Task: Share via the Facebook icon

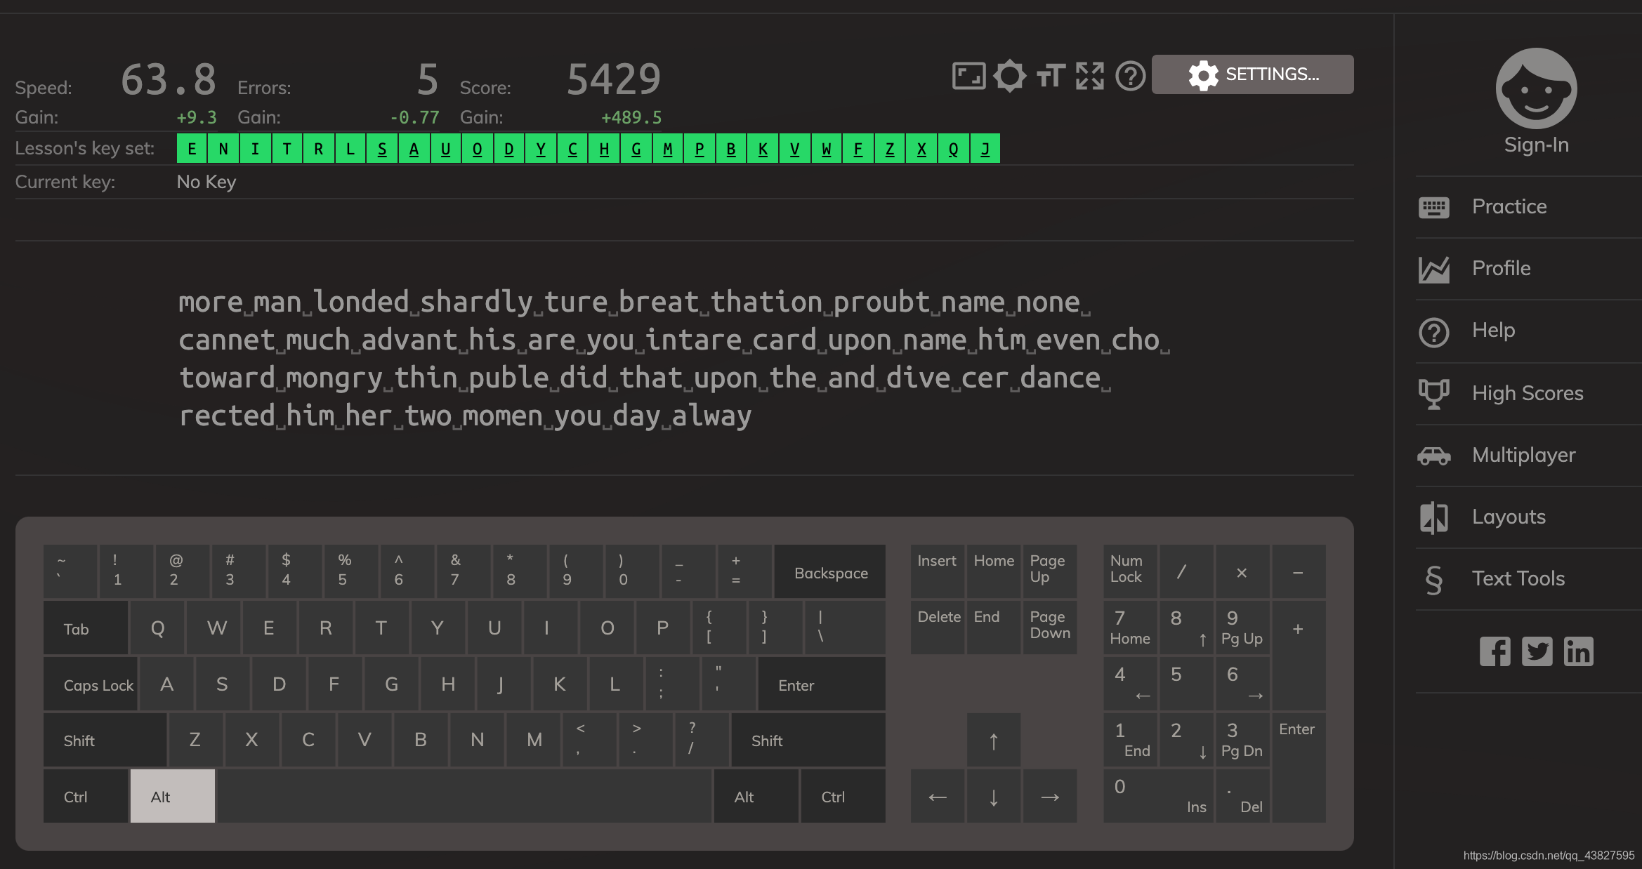Action: click(x=1495, y=651)
